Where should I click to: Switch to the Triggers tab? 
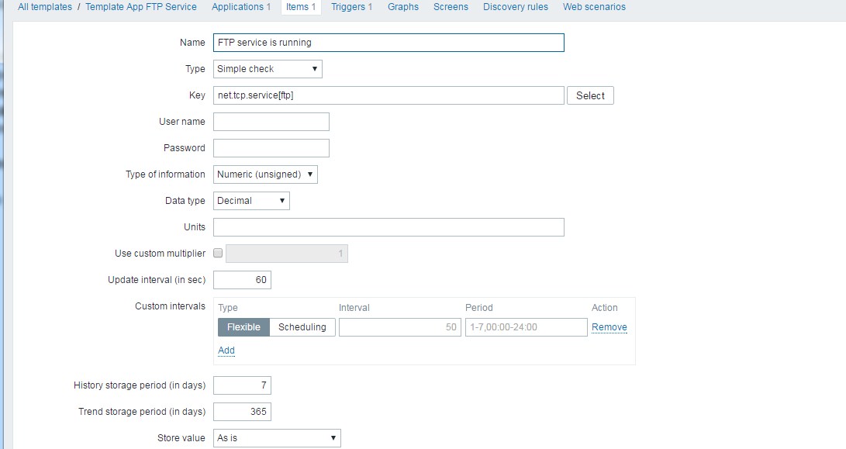click(352, 7)
